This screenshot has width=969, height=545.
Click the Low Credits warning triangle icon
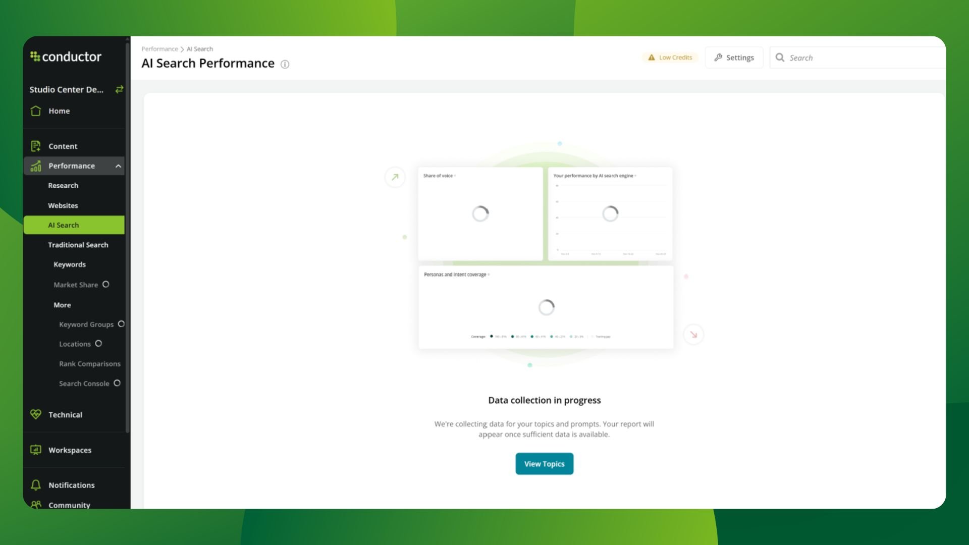(651, 58)
